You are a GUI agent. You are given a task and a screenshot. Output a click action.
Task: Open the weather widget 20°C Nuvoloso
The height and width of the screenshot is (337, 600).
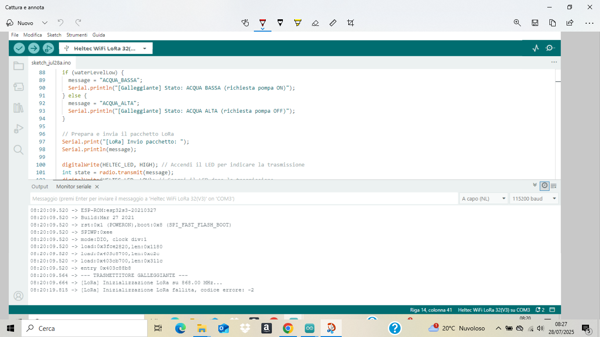point(457,328)
